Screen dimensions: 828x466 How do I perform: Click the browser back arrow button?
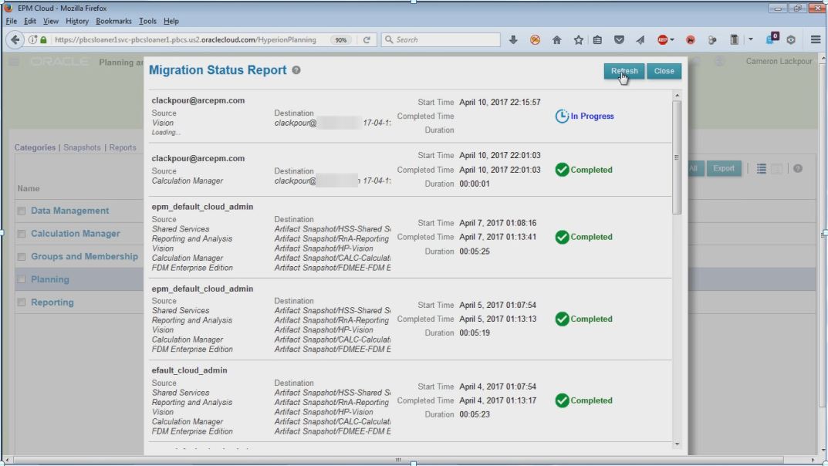click(15, 40)
